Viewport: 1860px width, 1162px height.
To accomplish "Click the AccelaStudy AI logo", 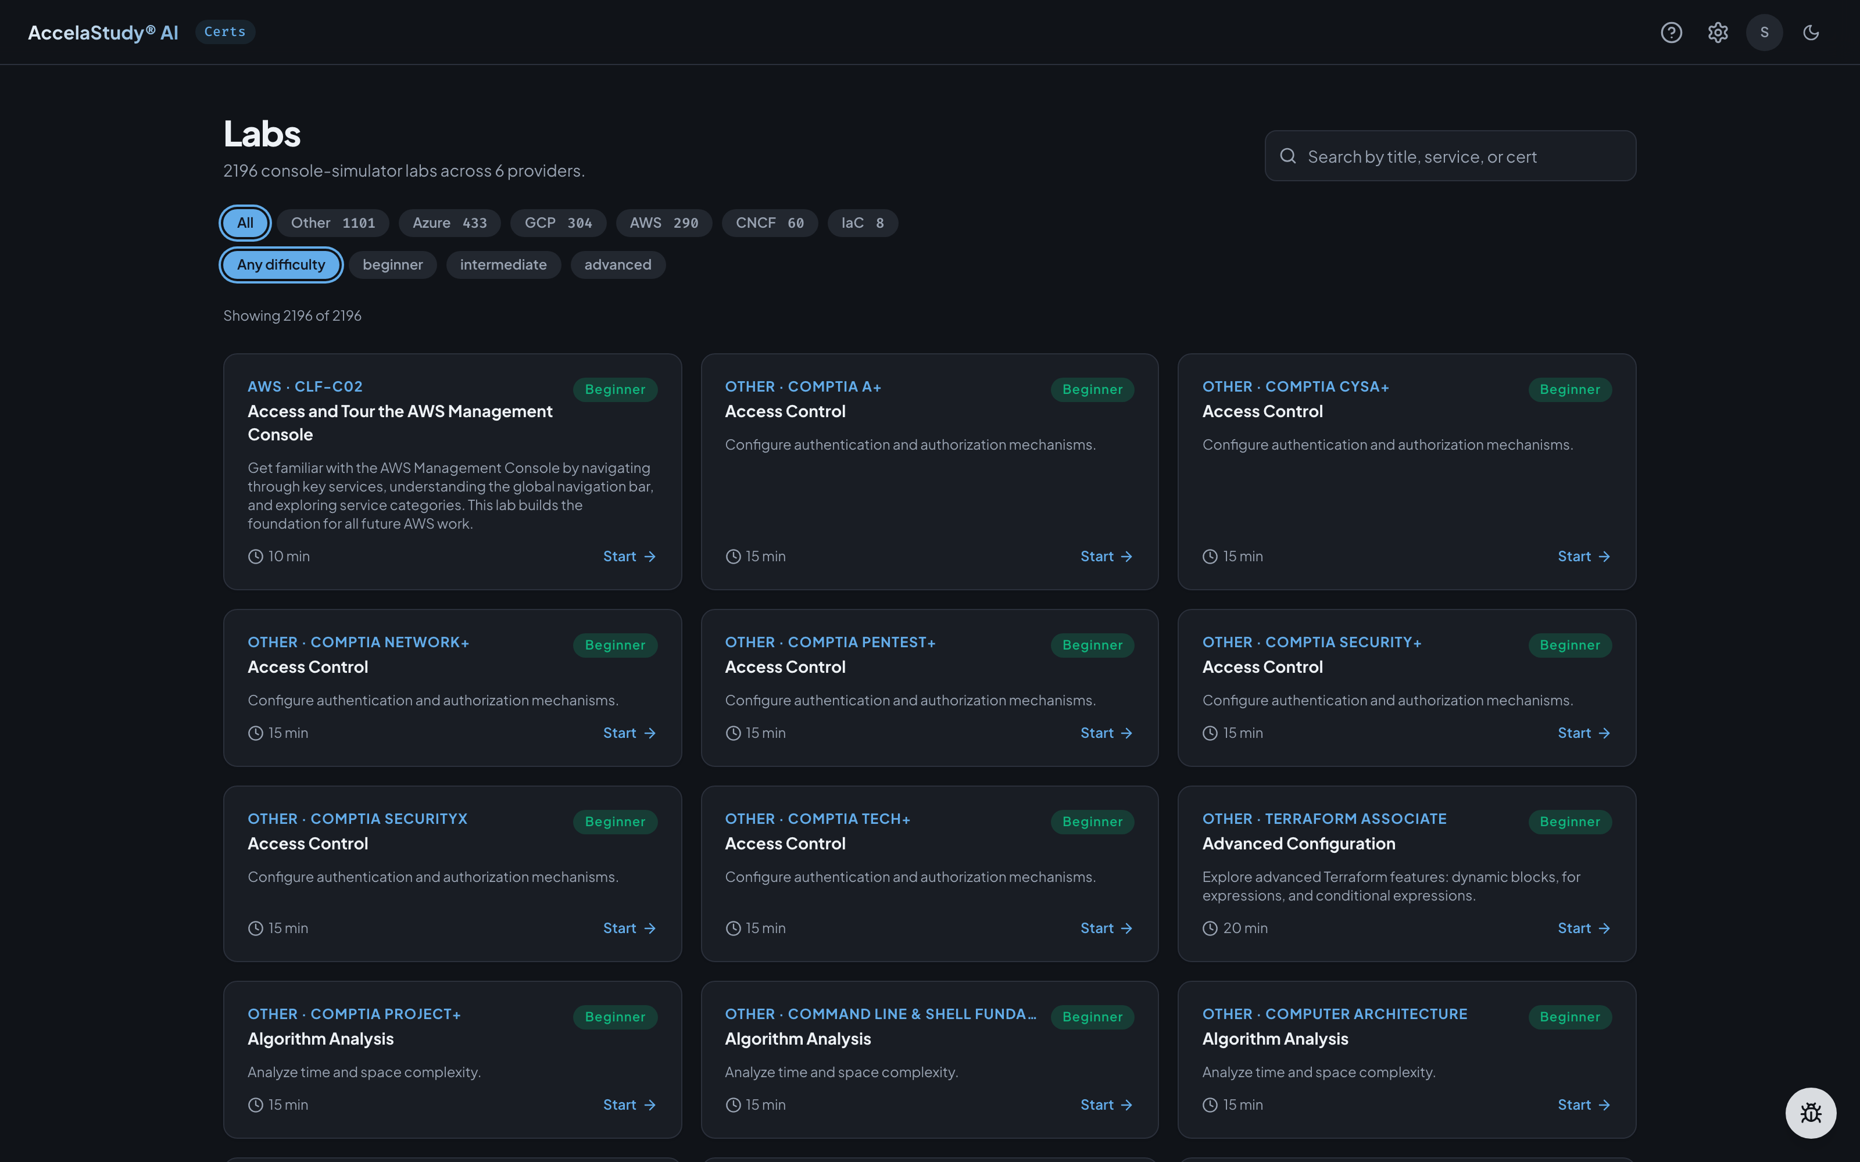I will (103, 33).
